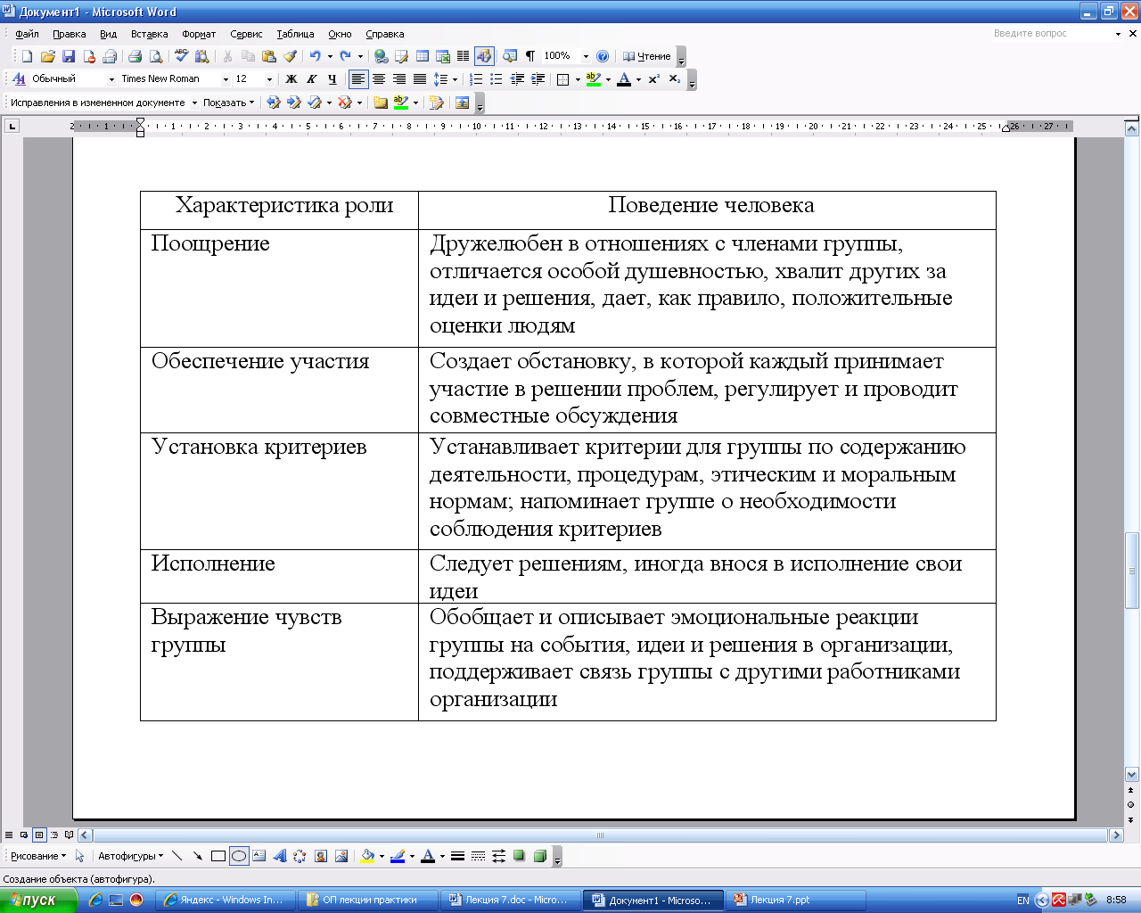Open the Правка menu

pos(69,34)
